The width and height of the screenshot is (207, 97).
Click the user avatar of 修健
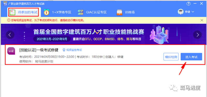pyautogui.click(x=180, y=12)
